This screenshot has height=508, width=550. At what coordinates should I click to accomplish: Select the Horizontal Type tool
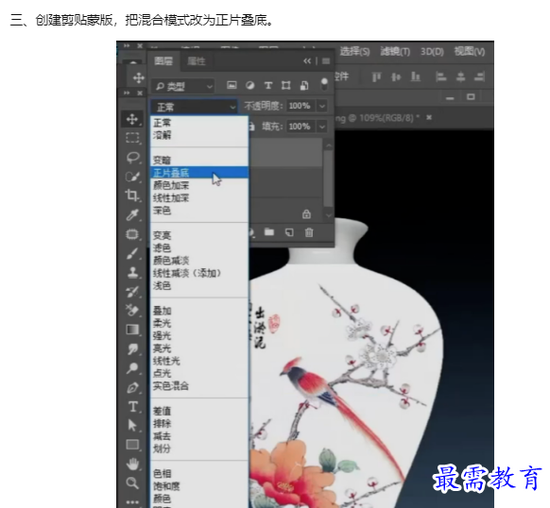pos(132,407)
